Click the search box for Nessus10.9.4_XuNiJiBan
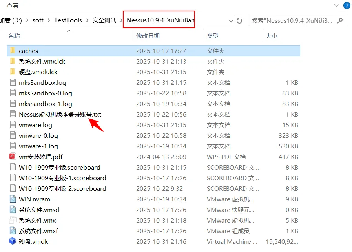 tap(292, 20)
